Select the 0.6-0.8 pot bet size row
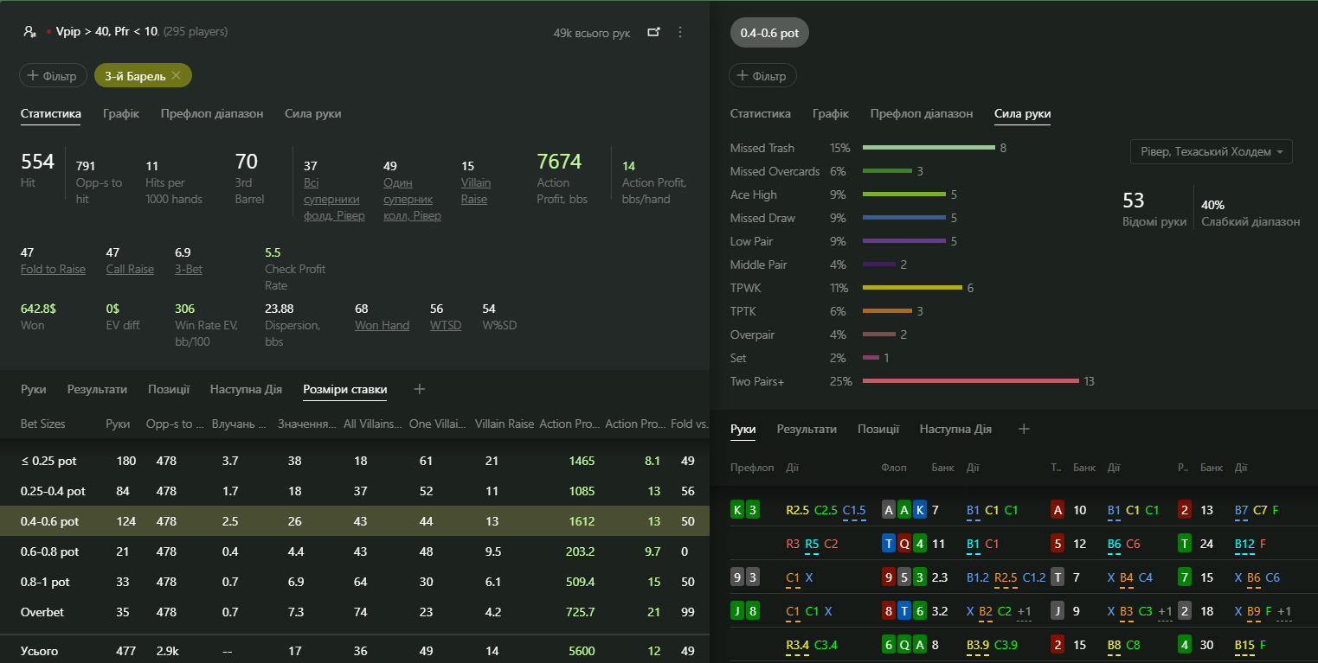The width and height of the screenshot is (1318, 663). (355, 551)
